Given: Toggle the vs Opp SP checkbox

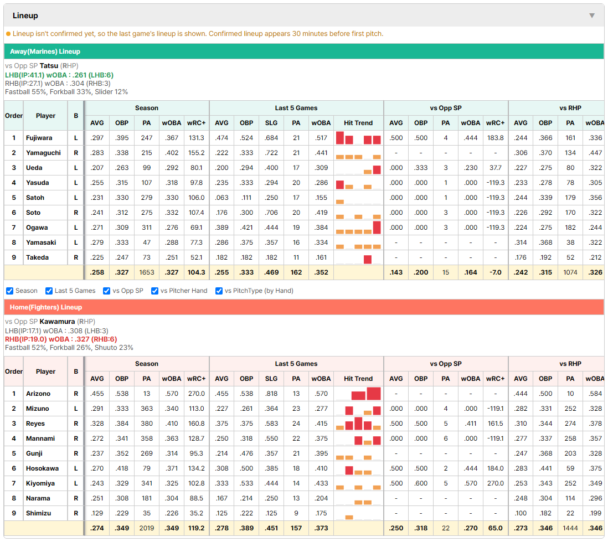Looking at the screenshot, I should coord(107,291).
